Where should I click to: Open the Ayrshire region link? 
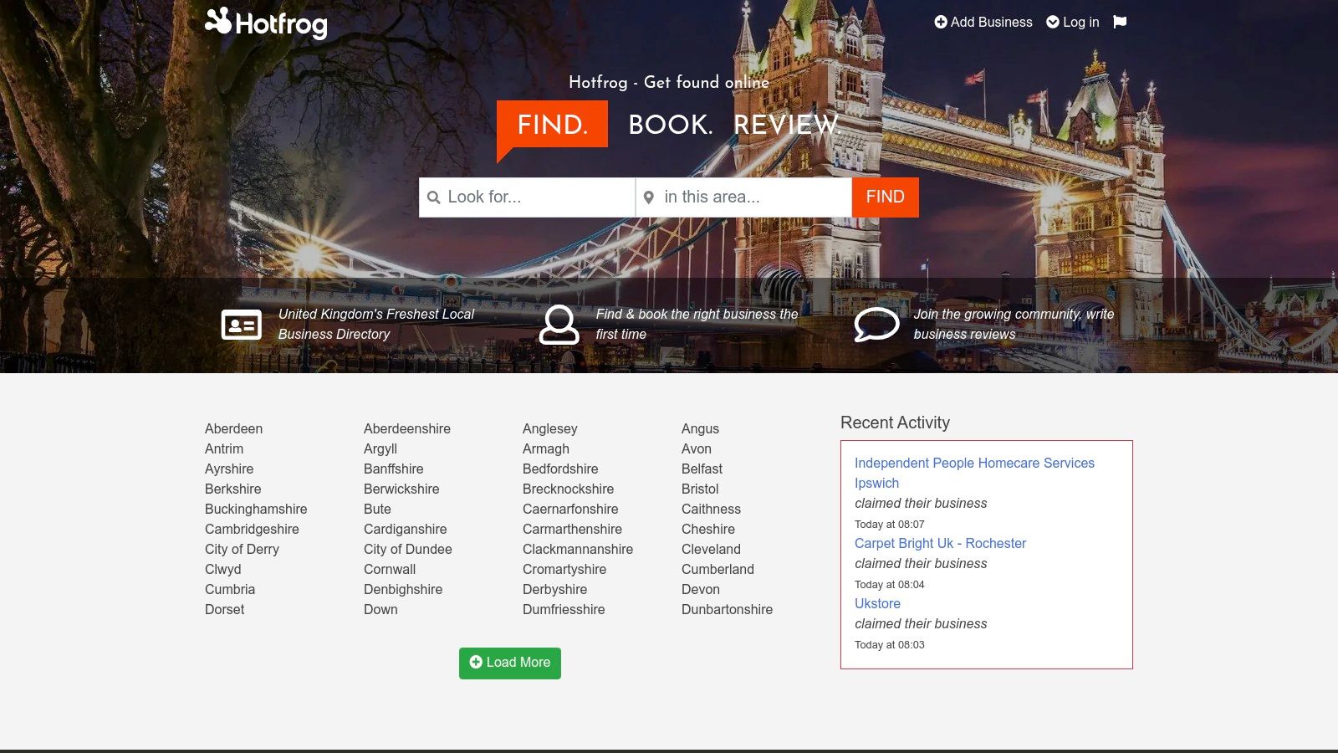(x=229, y=469)
